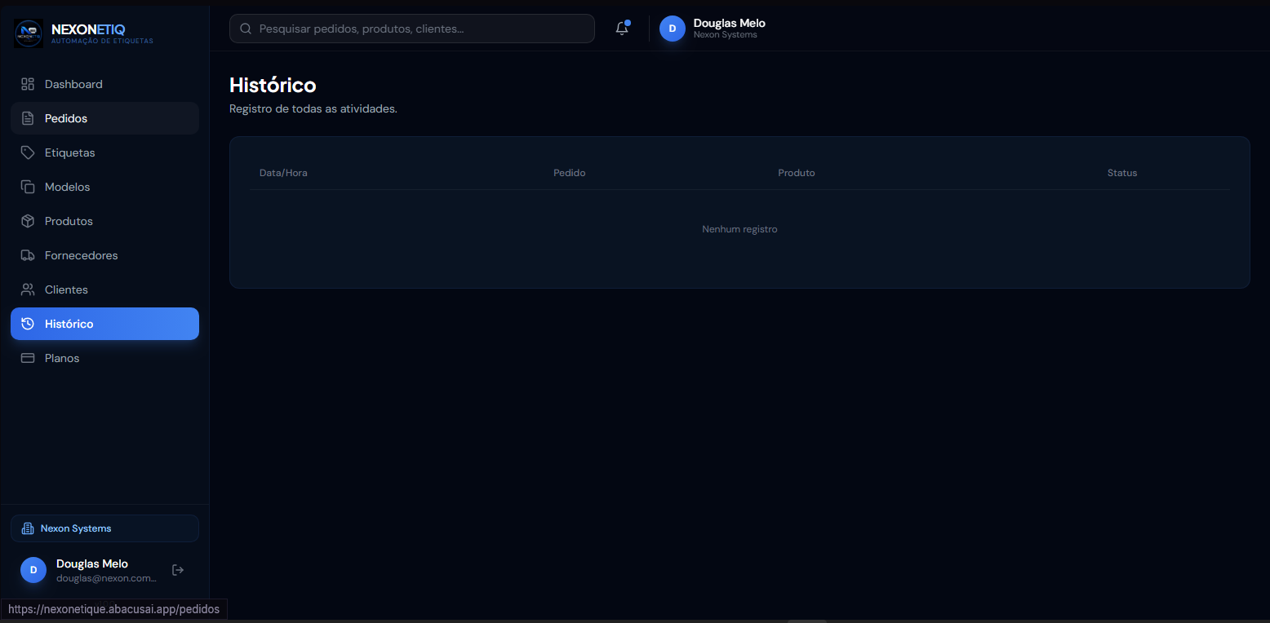
Task: Focus the search orders, products, clients field
Action: pyautogui.click(x=412, y=29)
